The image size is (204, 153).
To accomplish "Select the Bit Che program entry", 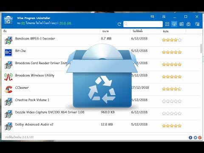I will pyautogui.click(x=101, y=53).
